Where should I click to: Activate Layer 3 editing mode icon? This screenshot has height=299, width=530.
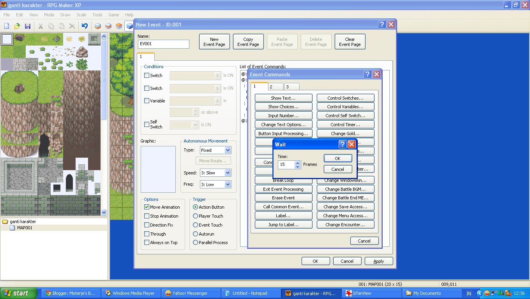pyautogui.click(x=118, y=26)
